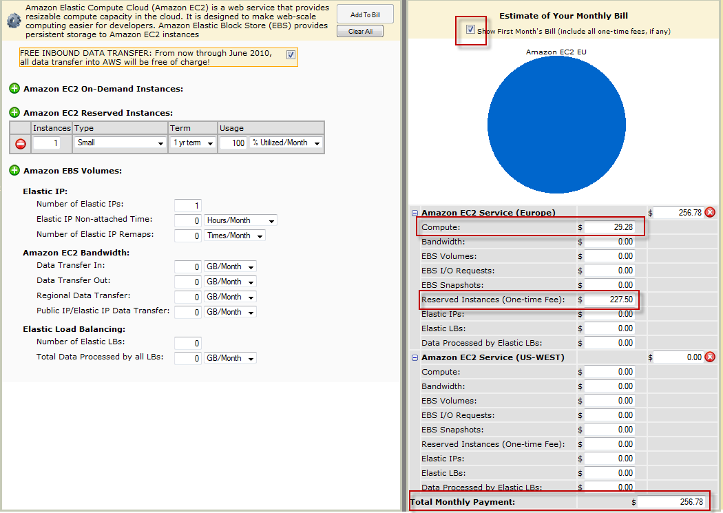Click the 'Amazon EC2 Bandwidth:' label
723x513 pixels.
click(76, 253)
